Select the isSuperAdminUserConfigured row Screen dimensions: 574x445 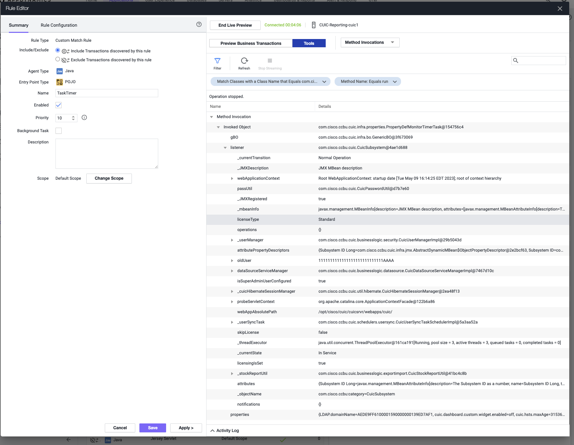click(x=388, y=281)
